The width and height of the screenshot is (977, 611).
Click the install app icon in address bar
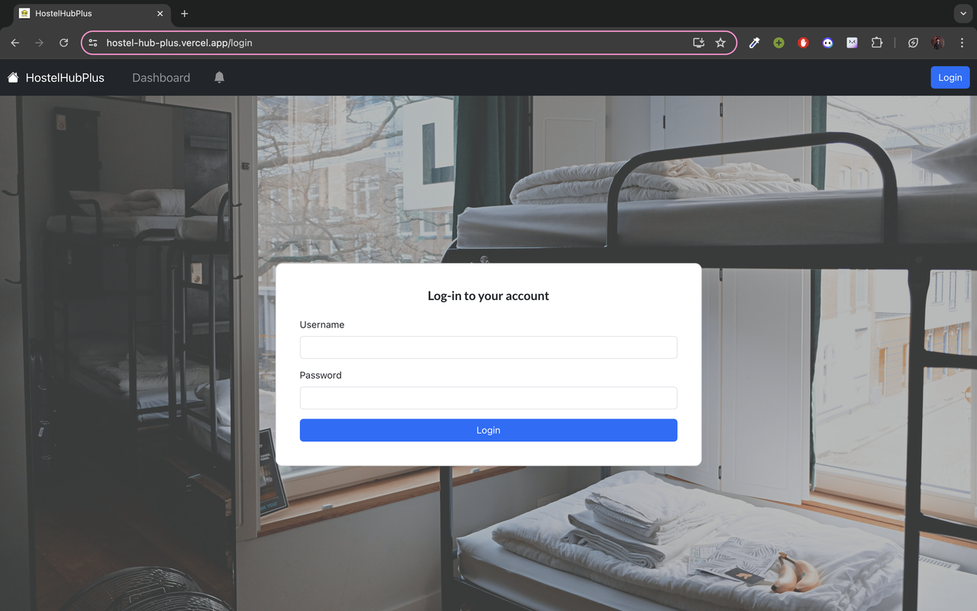pos(698,43)
